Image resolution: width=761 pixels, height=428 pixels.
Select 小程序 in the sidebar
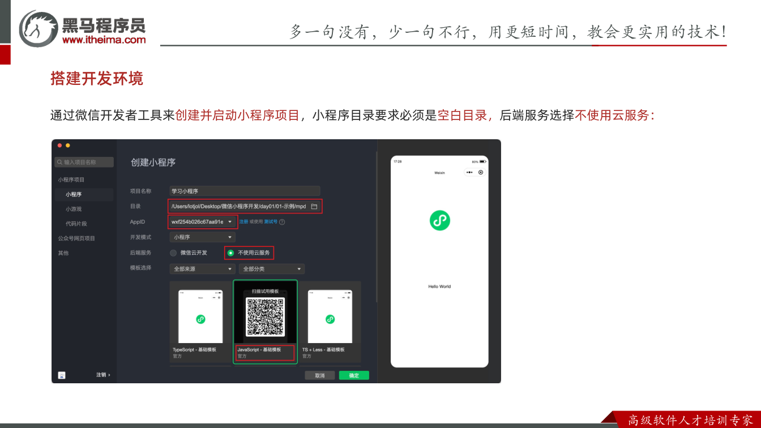84,194
